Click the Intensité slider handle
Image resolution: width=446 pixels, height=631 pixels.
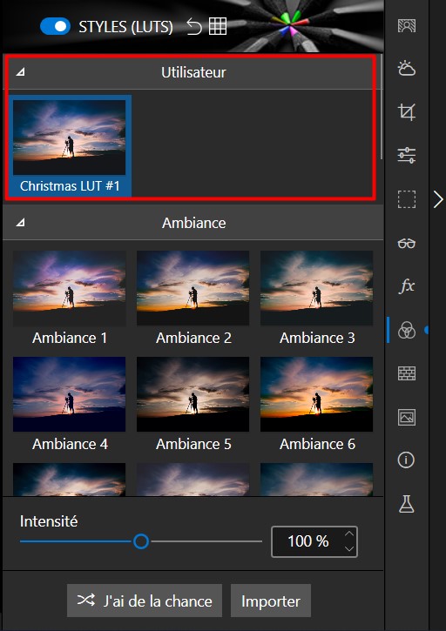(141, 541)
